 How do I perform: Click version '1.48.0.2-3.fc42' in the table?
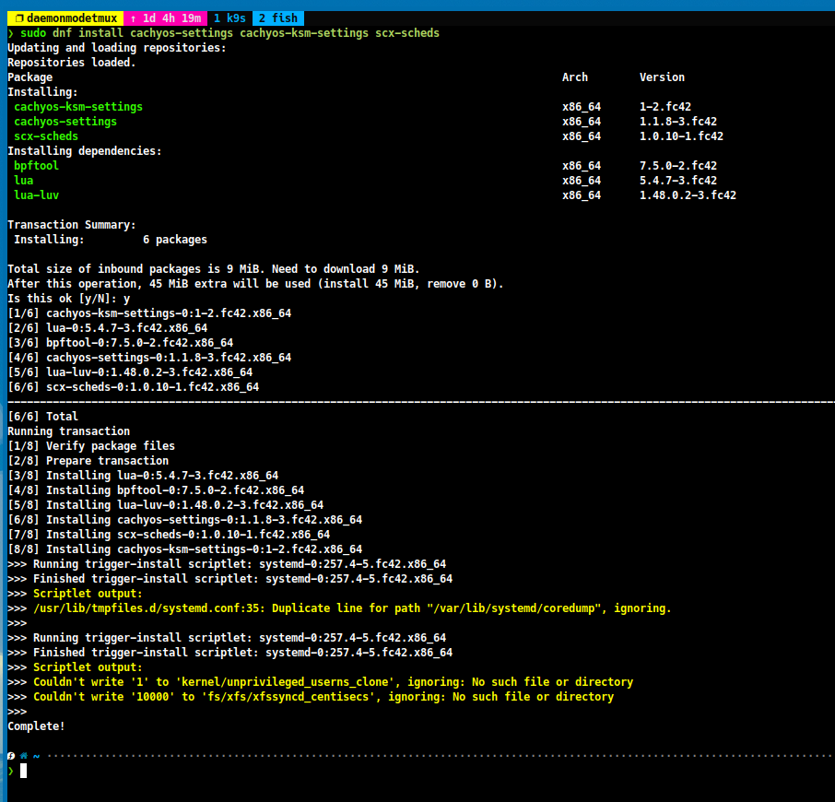[688, 195]
